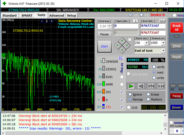Image resolution: width=184 pixels, height=135 pixels.
Task: Click the backward scan direction icon
Action: click(141, 86)
